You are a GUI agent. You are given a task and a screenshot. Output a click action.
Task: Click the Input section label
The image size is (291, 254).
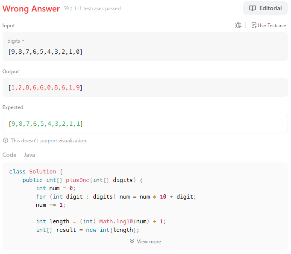(x=9, y=26)
